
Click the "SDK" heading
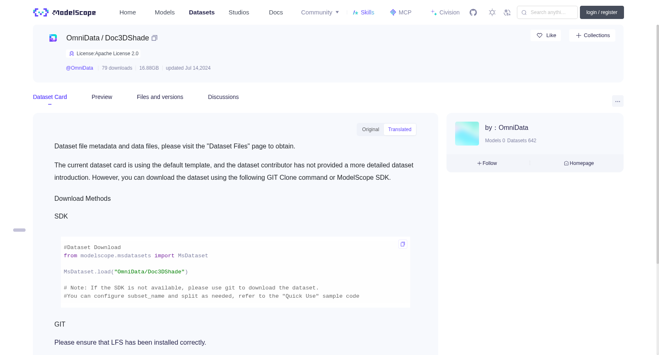pos(61,216)
